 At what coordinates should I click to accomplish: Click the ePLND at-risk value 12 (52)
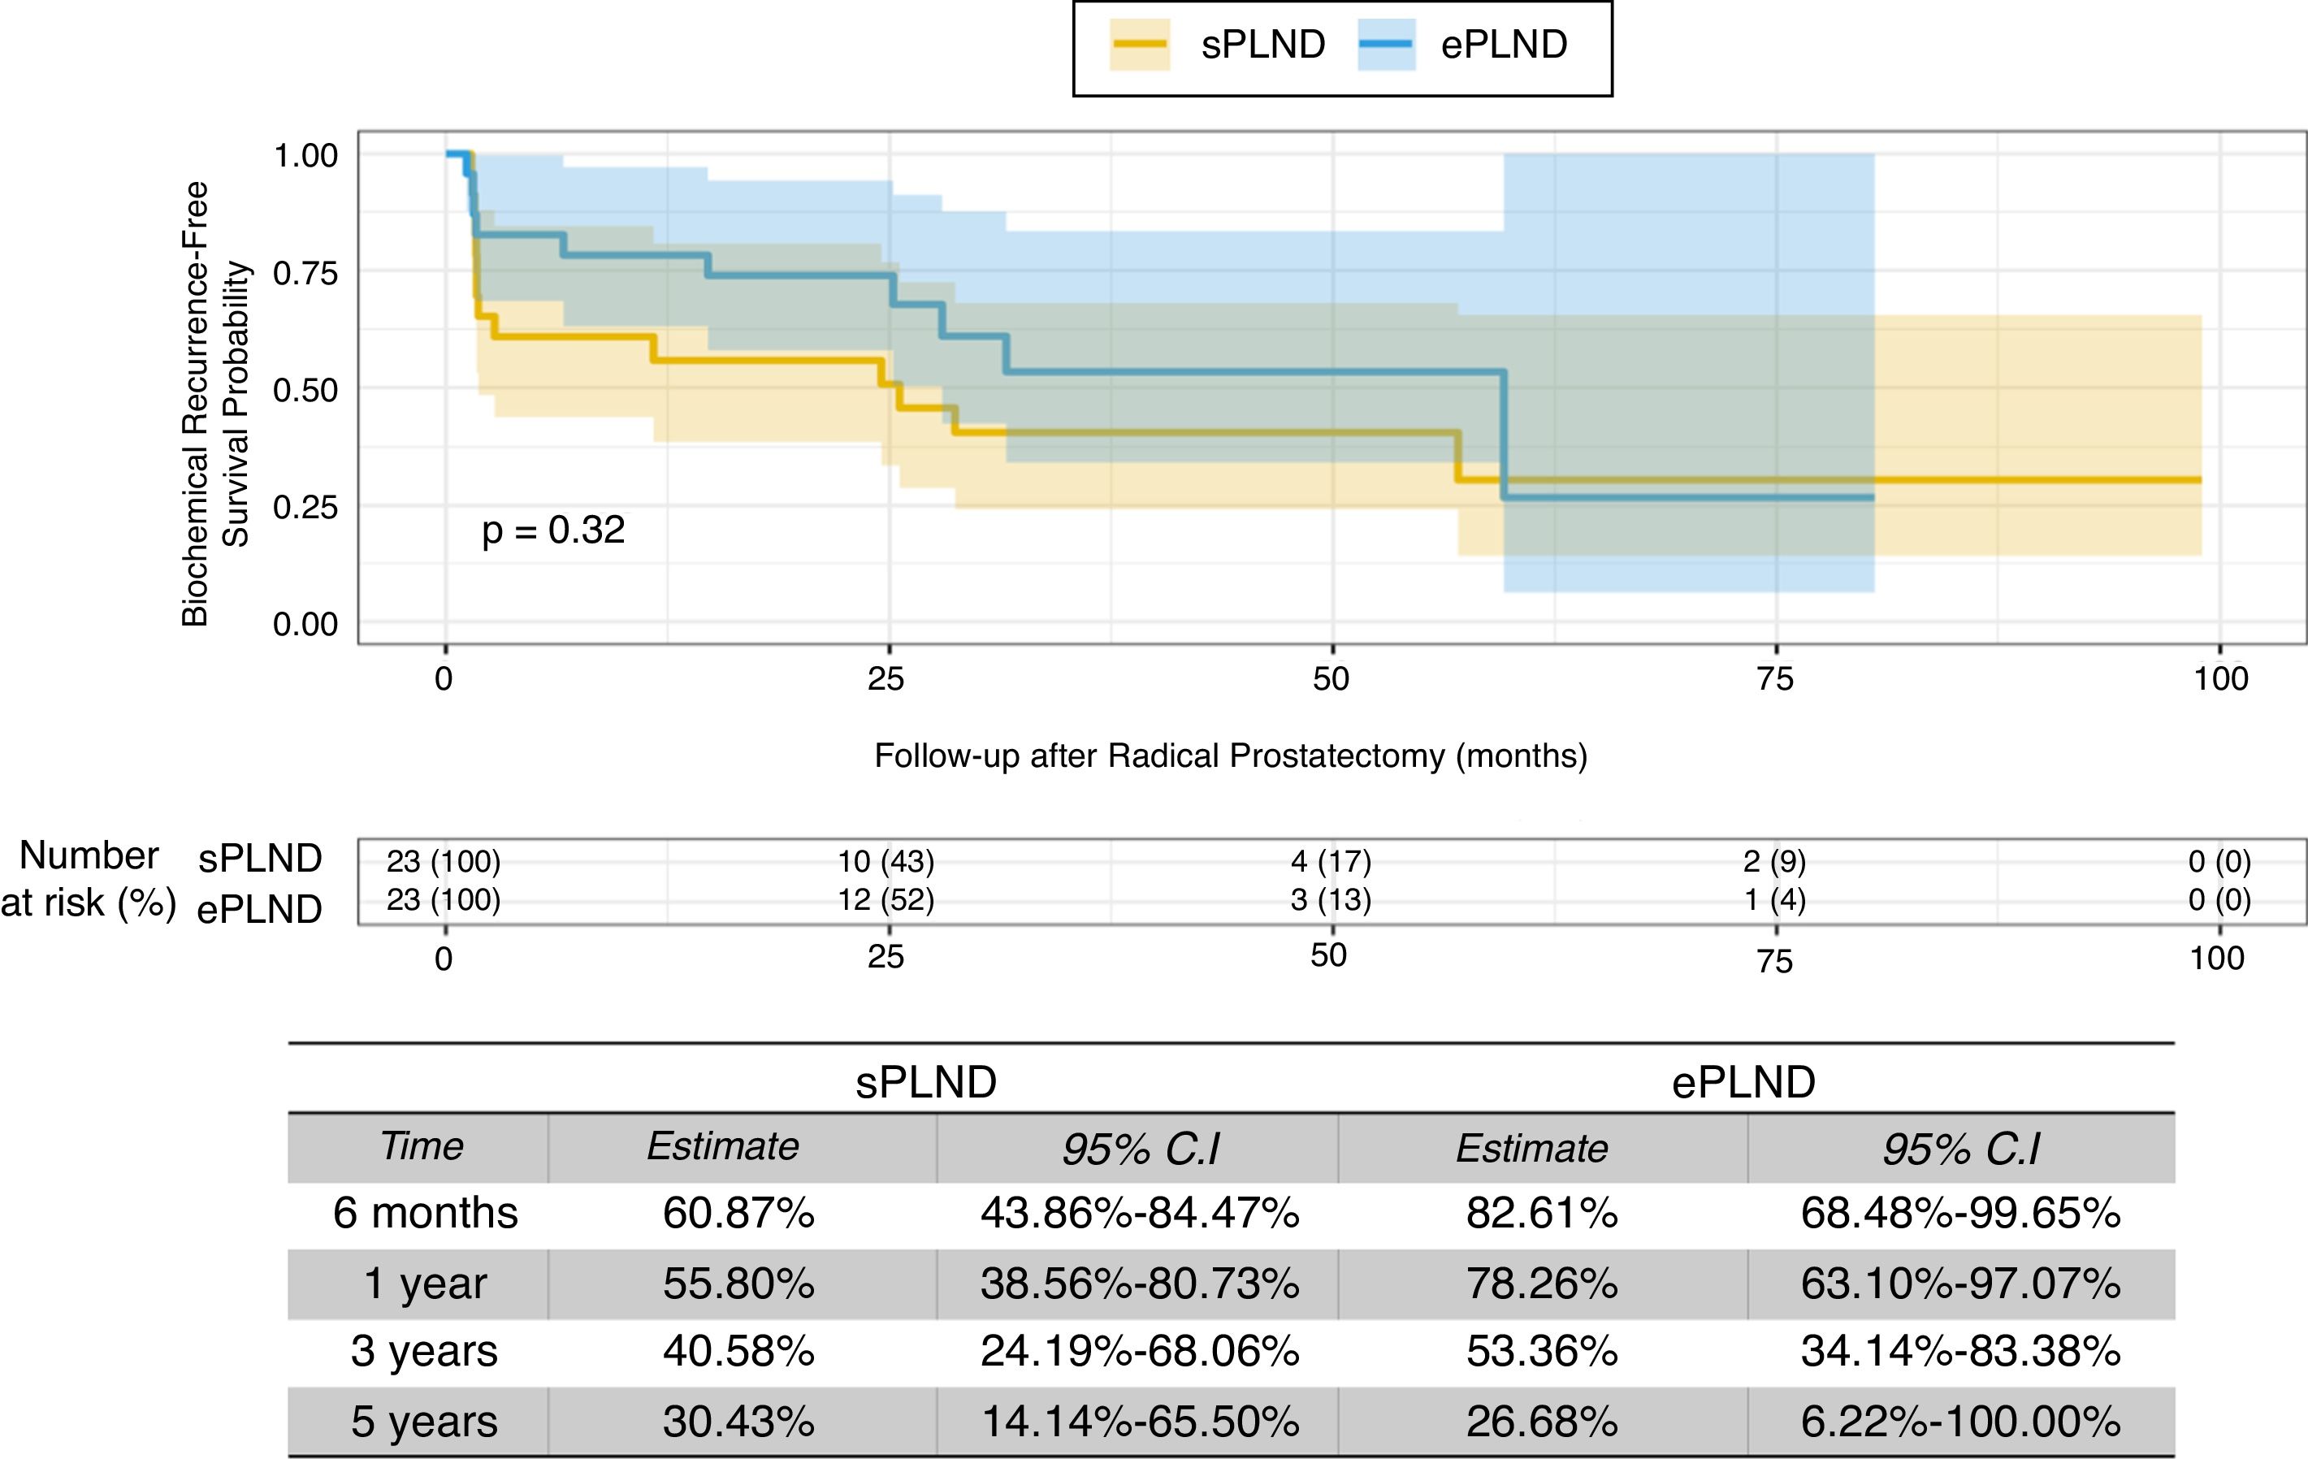click(886, 900)
